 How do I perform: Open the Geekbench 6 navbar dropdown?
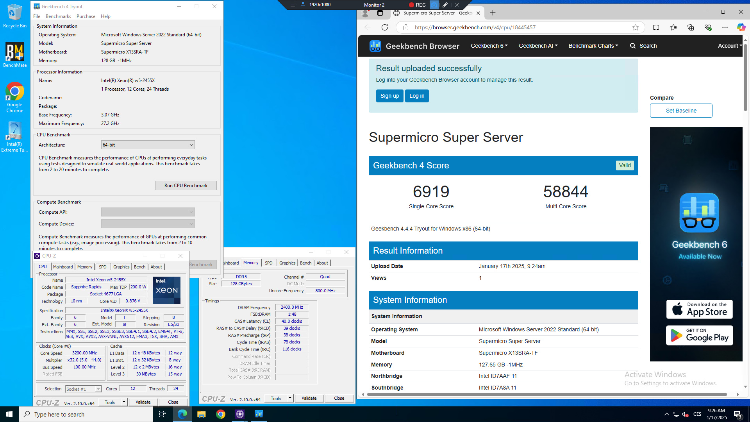click(489, 46)
